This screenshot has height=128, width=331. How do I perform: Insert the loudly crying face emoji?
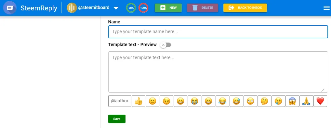click(194, 101)
